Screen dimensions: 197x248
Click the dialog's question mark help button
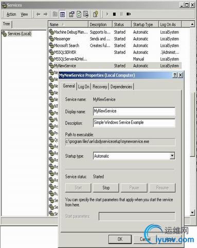tap(175, 75)
